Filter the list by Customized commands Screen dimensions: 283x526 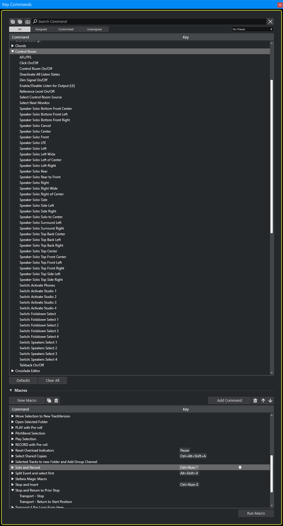[66, 29]
